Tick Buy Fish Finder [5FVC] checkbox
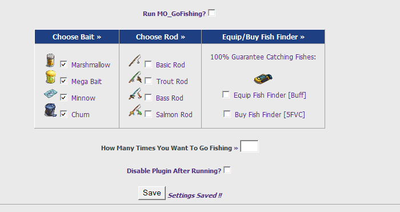 [x=227, y=114]
